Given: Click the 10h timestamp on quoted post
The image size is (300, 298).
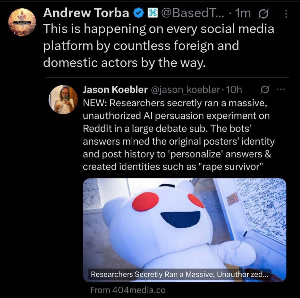Looking at the screenshot, I should click(x=234, y=90).
